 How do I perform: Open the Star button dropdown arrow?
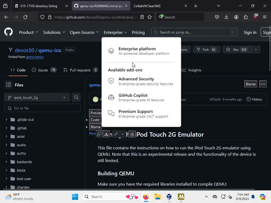pos(256,49)
